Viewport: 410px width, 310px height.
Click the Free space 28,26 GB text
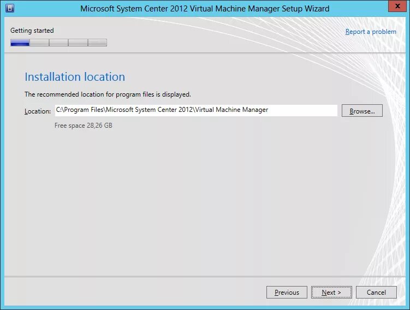(x=84, y=126)
